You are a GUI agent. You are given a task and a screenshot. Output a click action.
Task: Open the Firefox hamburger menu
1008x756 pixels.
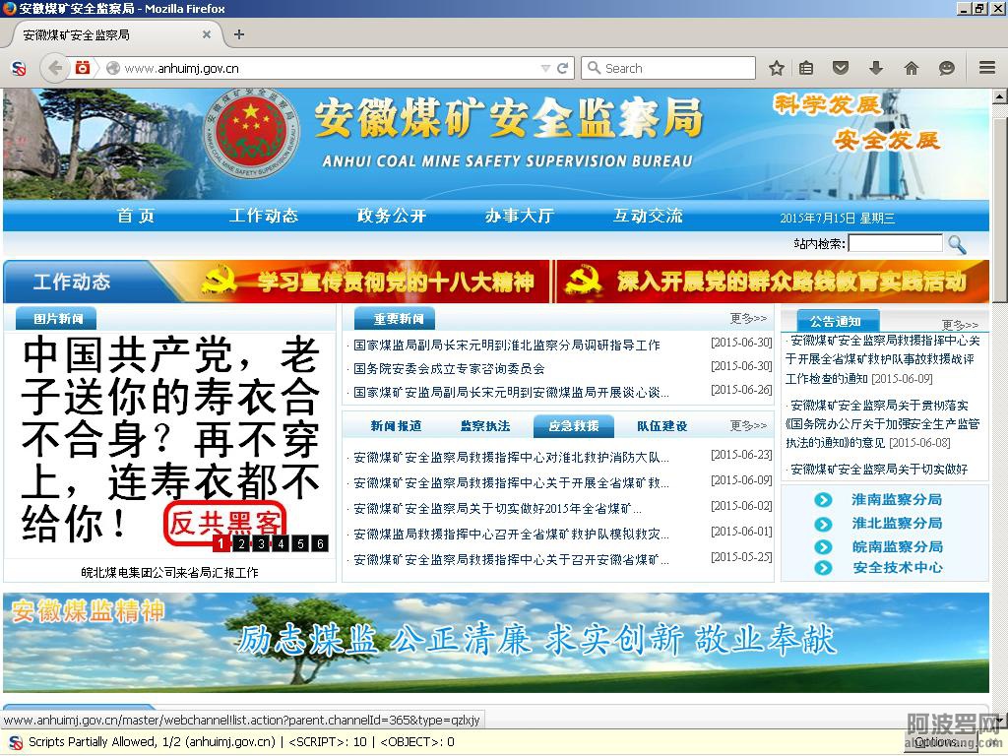tap(986, 68)
